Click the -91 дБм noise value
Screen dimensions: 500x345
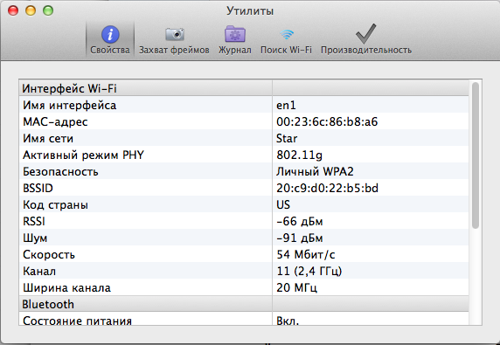click(300, 238)
